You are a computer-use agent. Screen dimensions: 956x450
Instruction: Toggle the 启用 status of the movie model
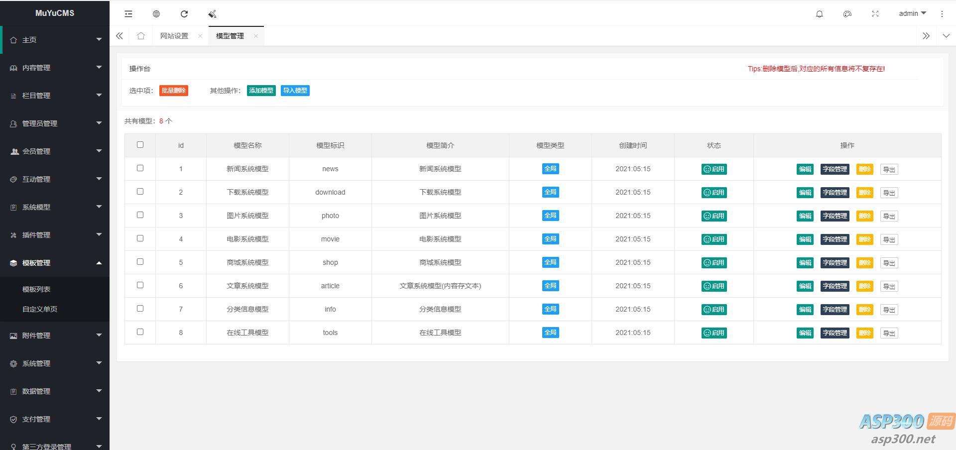[714, 239]
